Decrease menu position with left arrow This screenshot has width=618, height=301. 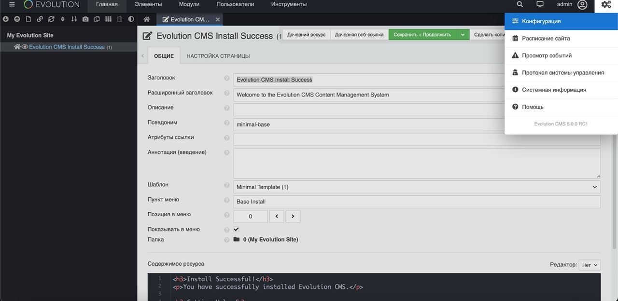(x=277, y=216)
